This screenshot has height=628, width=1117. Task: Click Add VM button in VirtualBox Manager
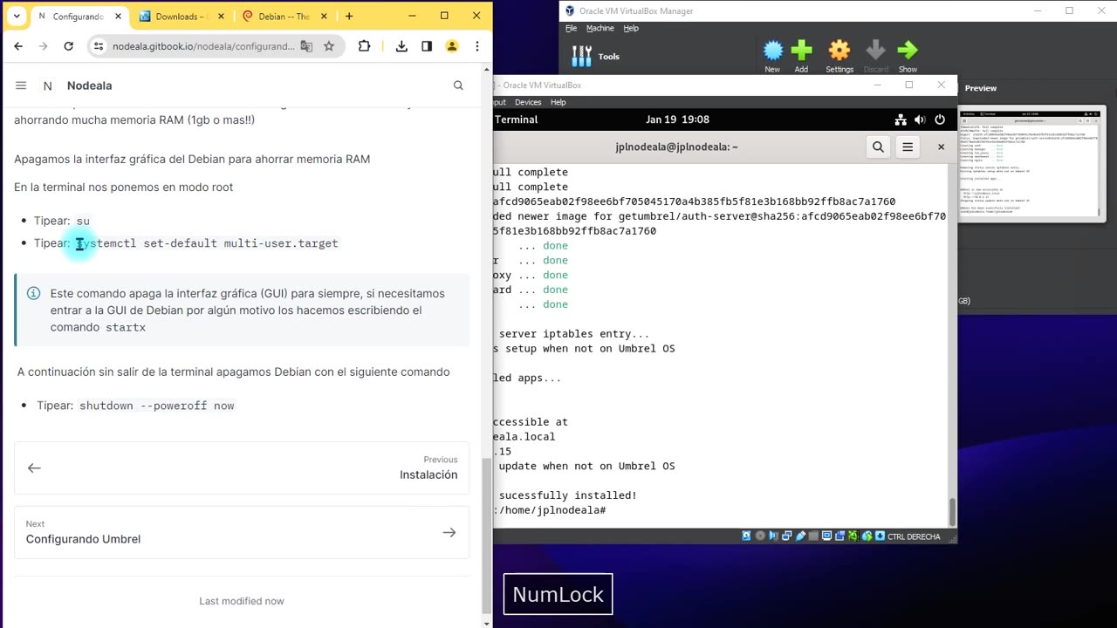point(801,56)
